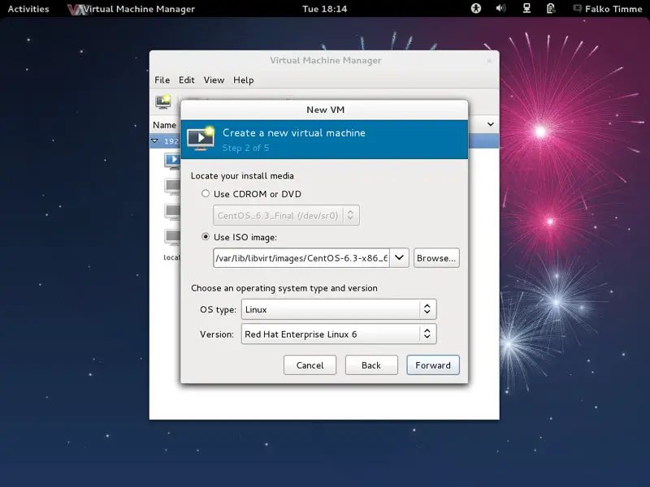Open the network icon in top bar
650x487 pixels.
coord(526,8)
